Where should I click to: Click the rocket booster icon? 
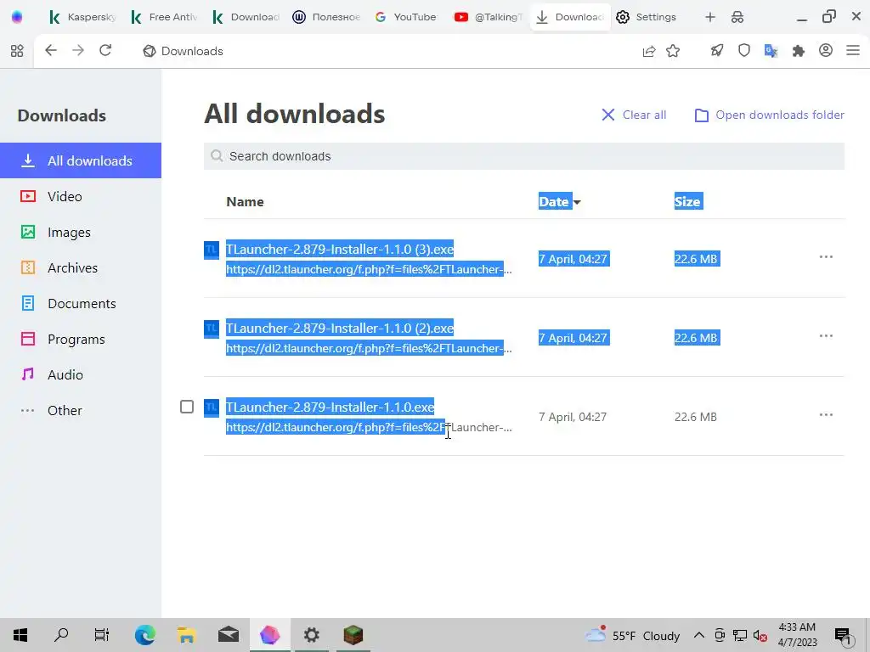(717, 51)
